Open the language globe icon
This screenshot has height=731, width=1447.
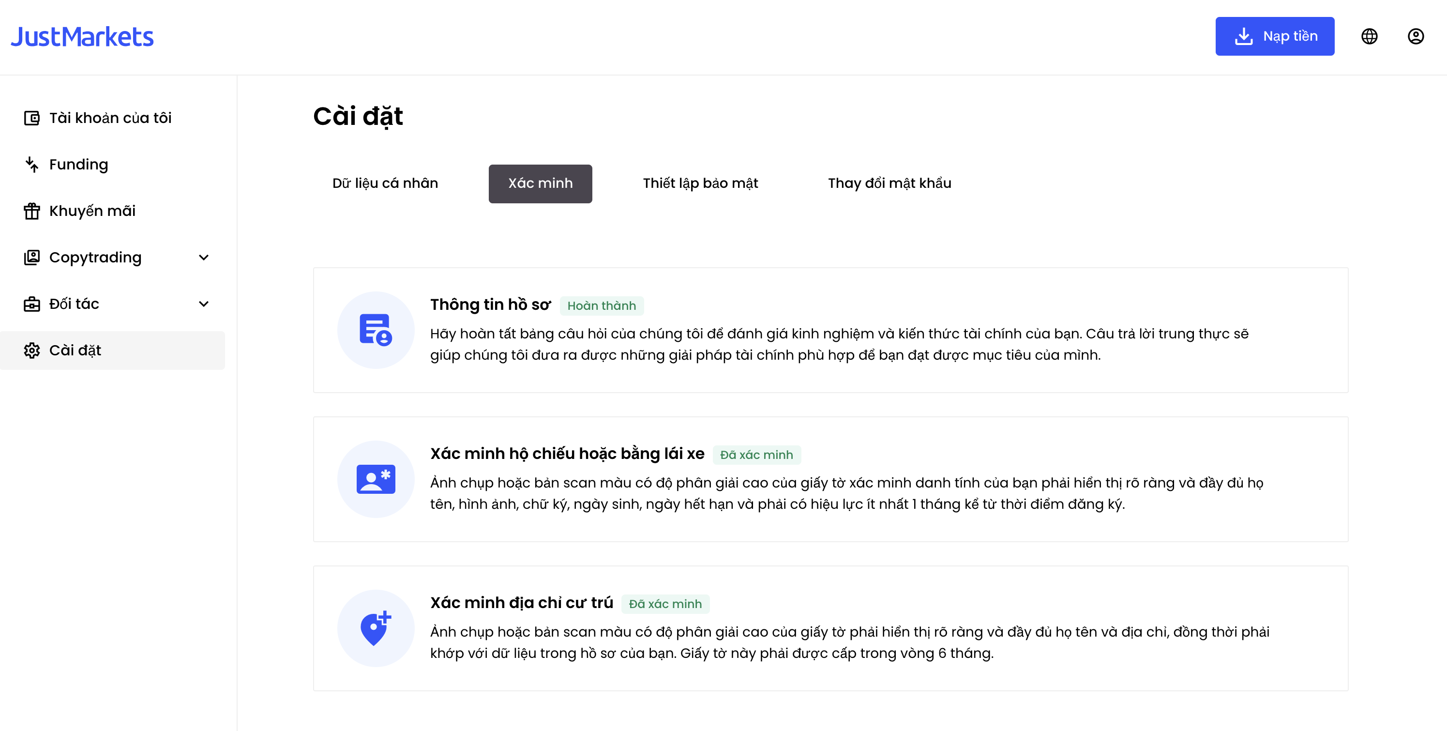[1369, 36]
